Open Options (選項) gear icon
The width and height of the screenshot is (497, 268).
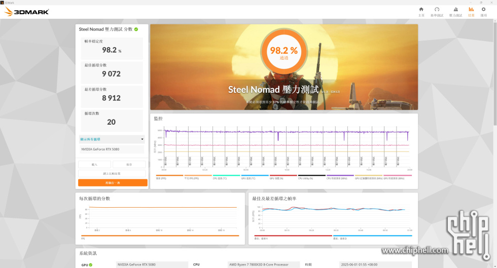point(483,10)
